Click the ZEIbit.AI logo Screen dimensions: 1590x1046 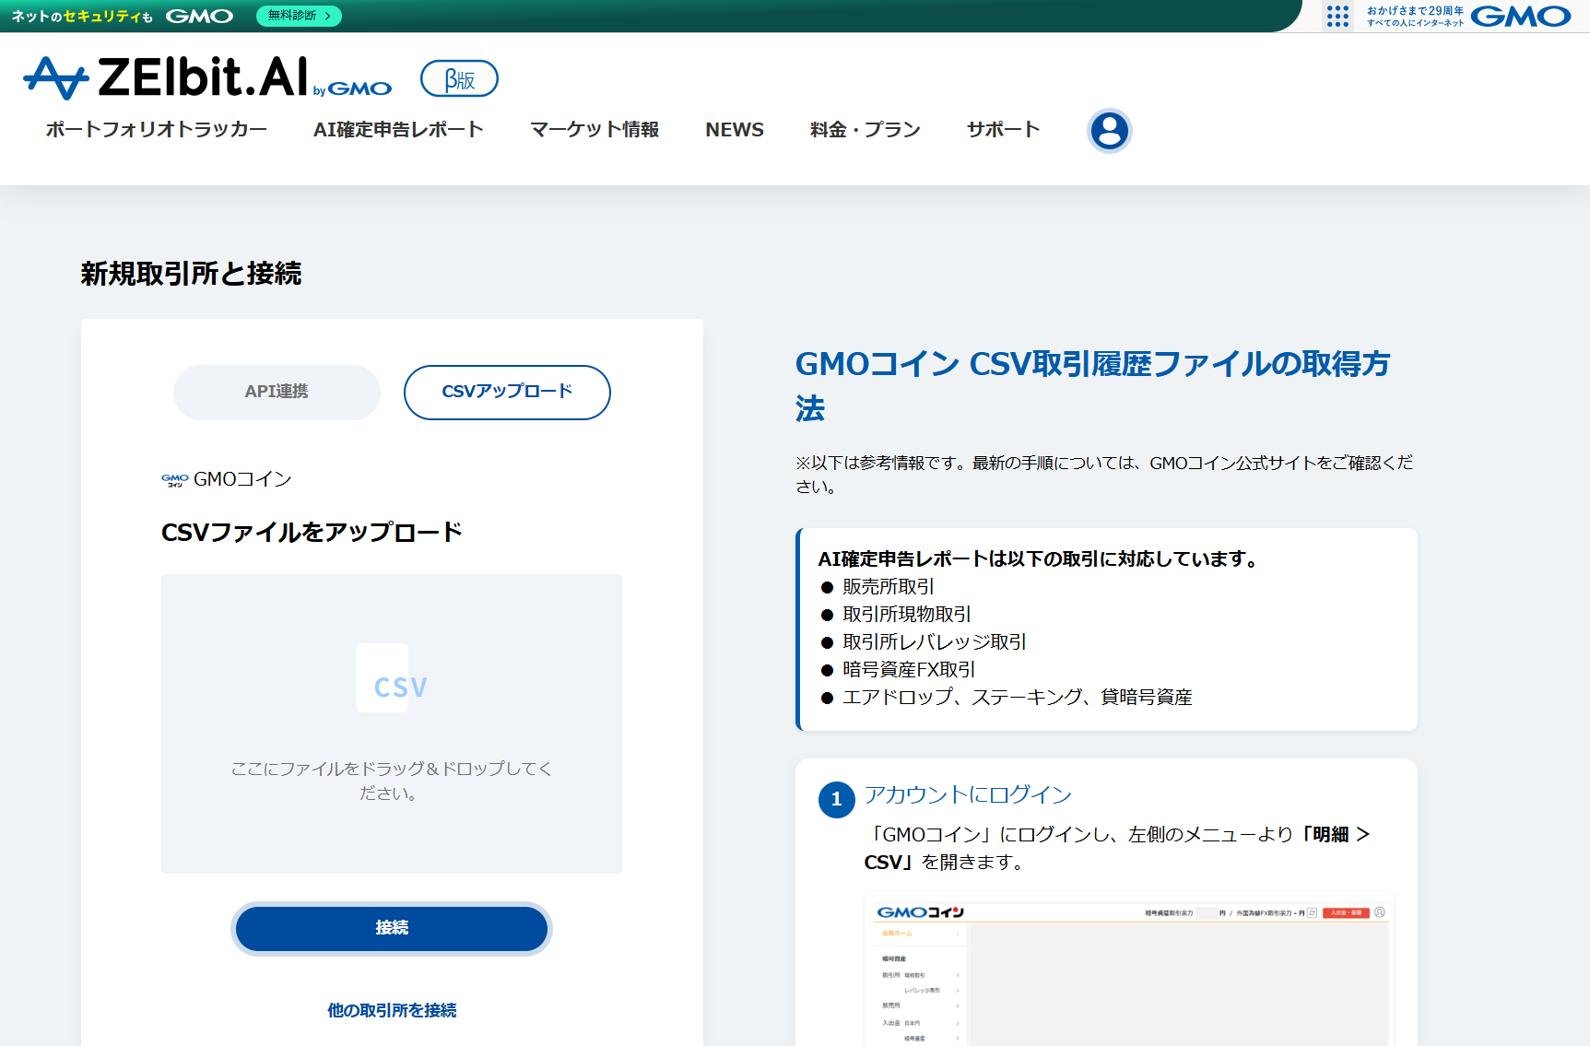point(207,77)
